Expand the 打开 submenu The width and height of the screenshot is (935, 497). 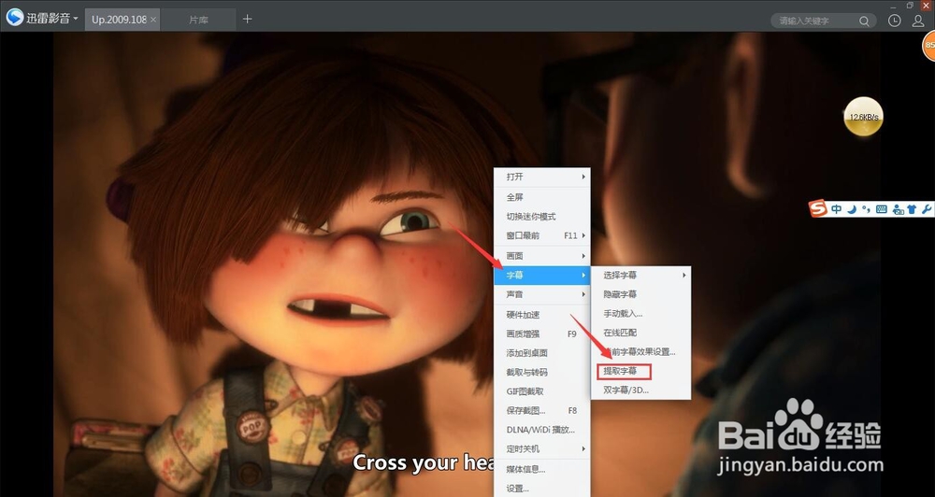tap(542, 177)
